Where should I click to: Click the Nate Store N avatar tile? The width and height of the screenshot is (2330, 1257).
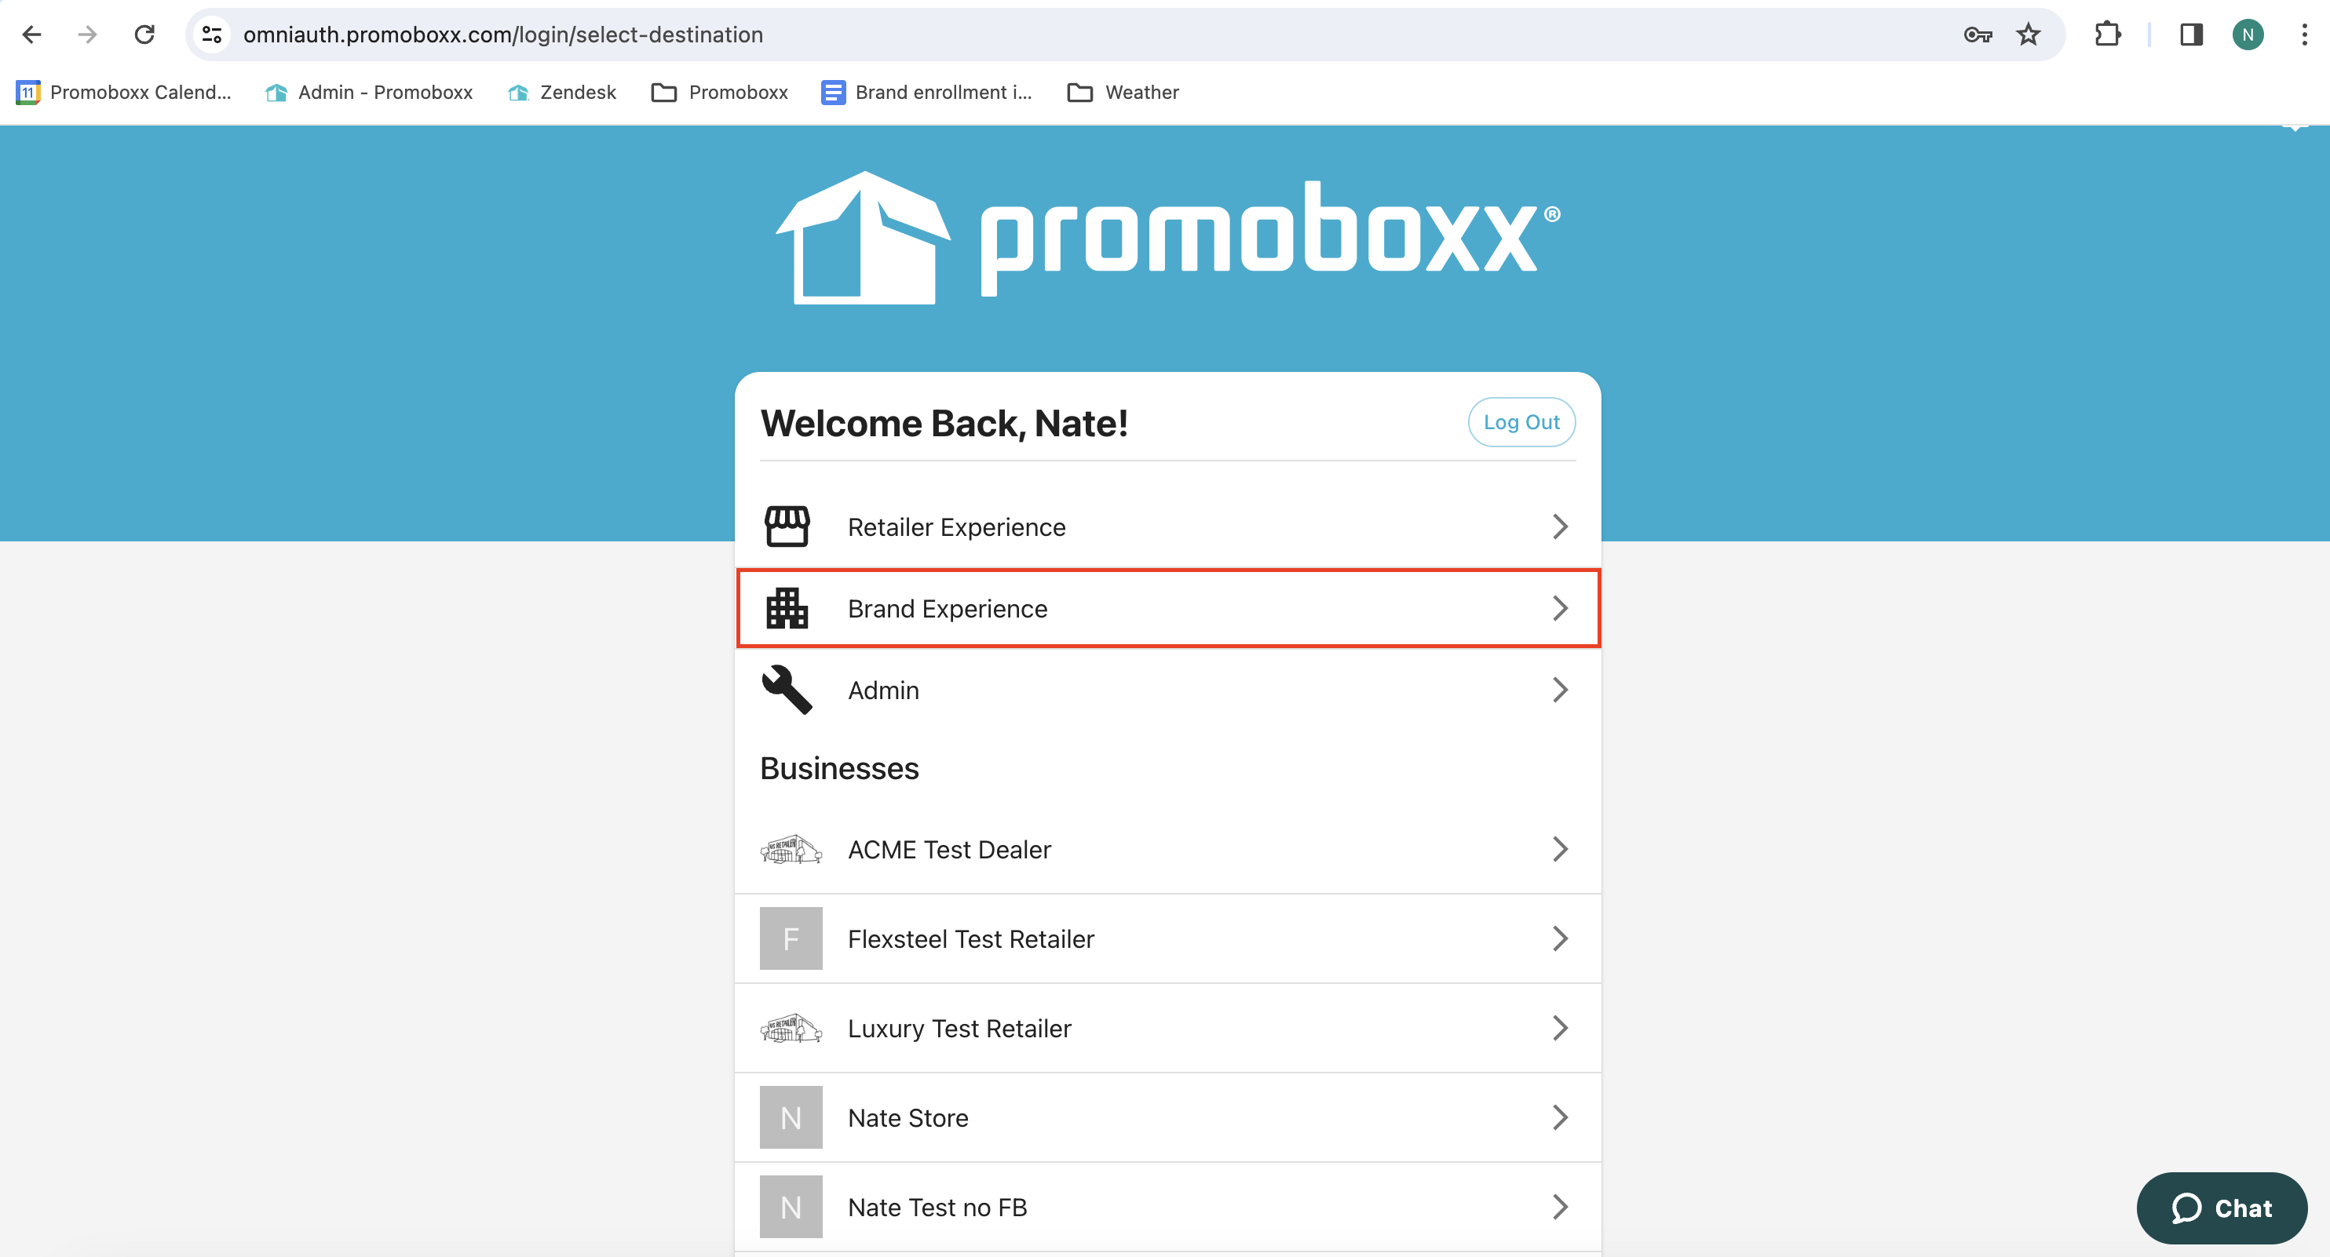[791, 1118]
